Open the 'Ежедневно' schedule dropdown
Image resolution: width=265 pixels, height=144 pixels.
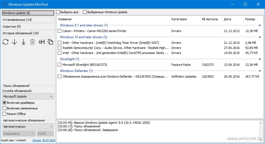coord(19,134)
